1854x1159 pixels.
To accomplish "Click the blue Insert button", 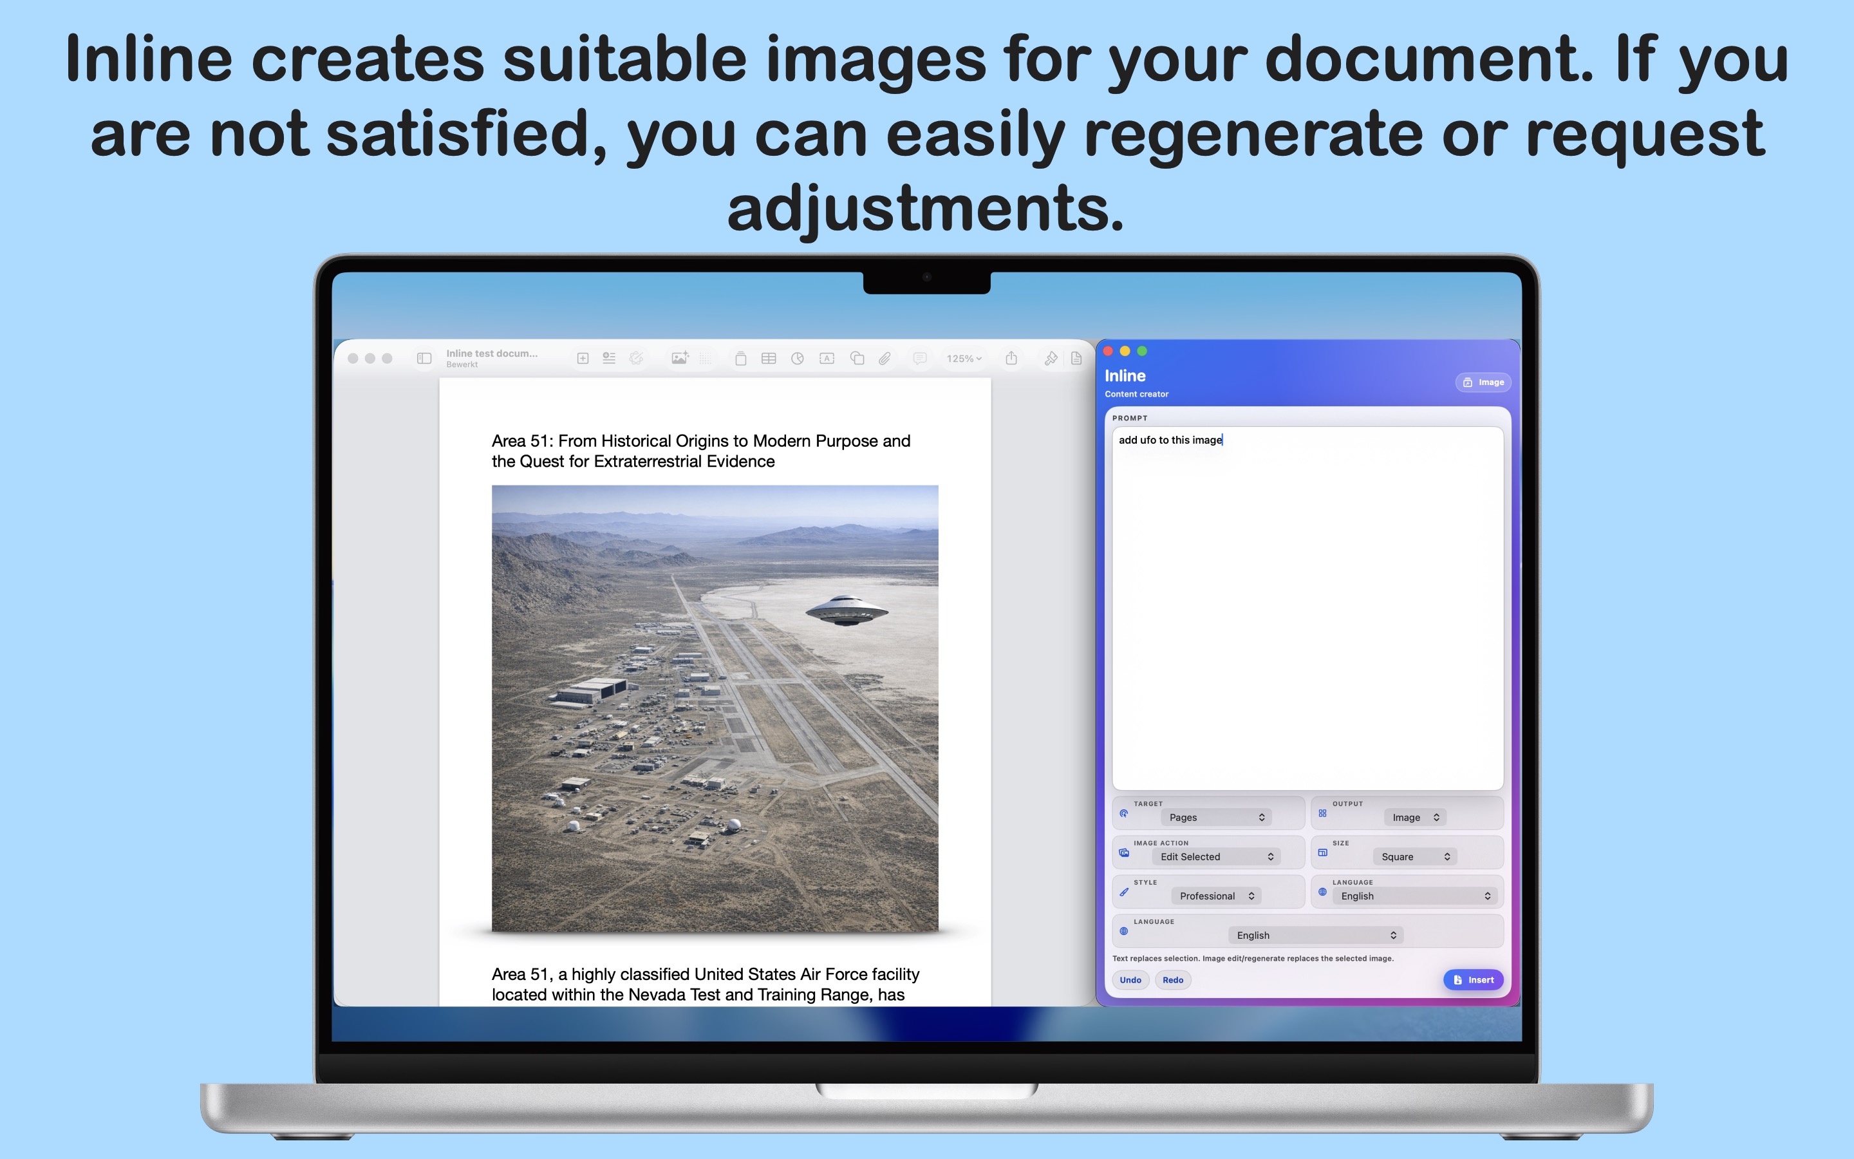I will pos(1474,979).
